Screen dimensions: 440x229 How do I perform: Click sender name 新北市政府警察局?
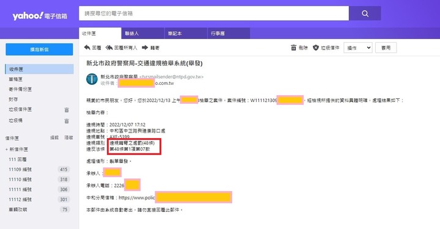coord(119,76)
